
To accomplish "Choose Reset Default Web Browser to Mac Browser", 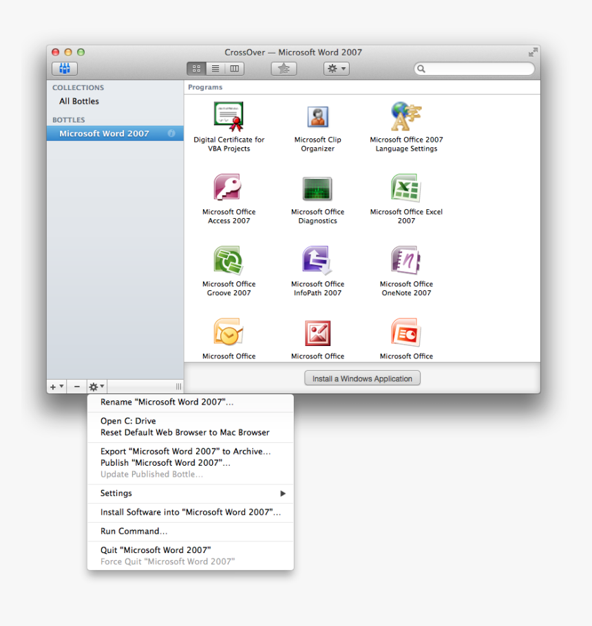I will 191,433.
